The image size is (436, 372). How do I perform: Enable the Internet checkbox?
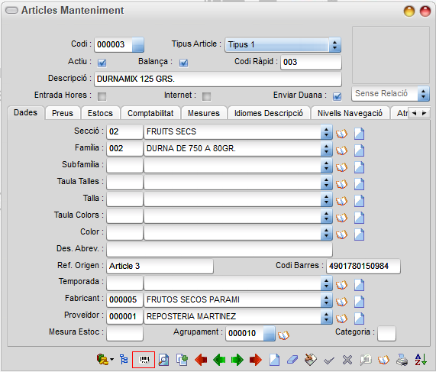(x=206, y=96)
